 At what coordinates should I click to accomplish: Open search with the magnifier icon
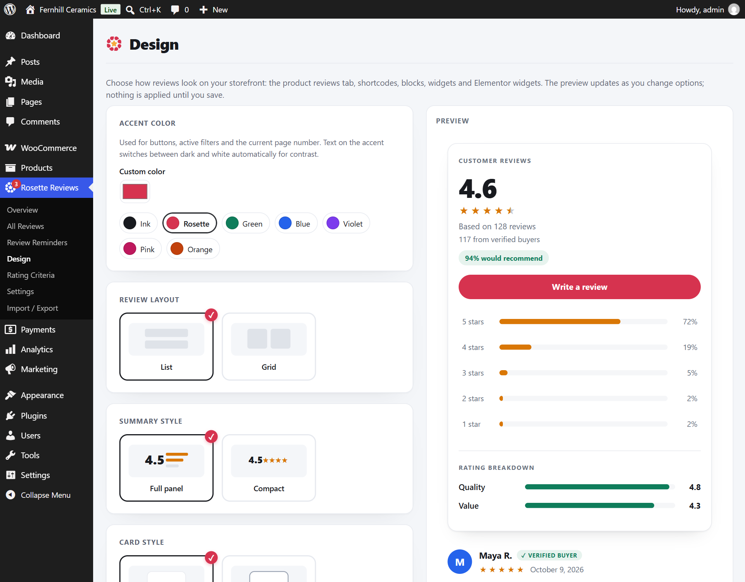tap(130, 10)
